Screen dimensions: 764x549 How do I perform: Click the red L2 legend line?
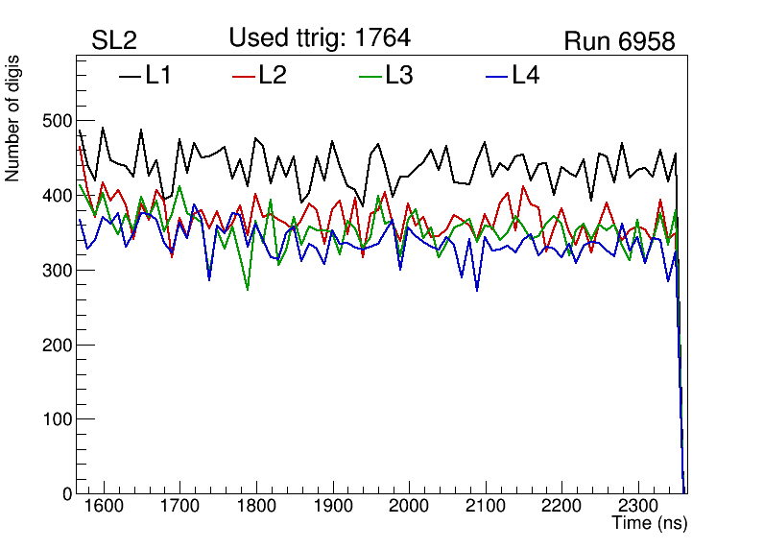tap(244, 77)
